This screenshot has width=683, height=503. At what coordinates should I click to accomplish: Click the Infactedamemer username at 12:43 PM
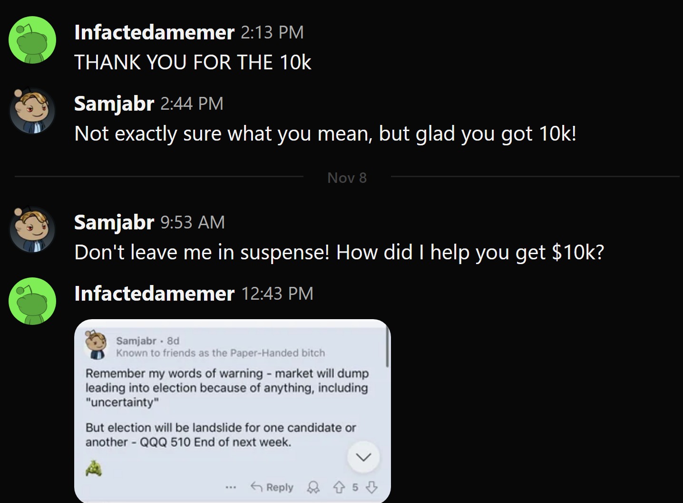[x=154, y=294]
